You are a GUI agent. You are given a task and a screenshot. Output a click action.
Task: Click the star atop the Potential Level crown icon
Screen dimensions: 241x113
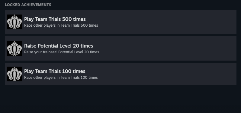pos(14,43)
